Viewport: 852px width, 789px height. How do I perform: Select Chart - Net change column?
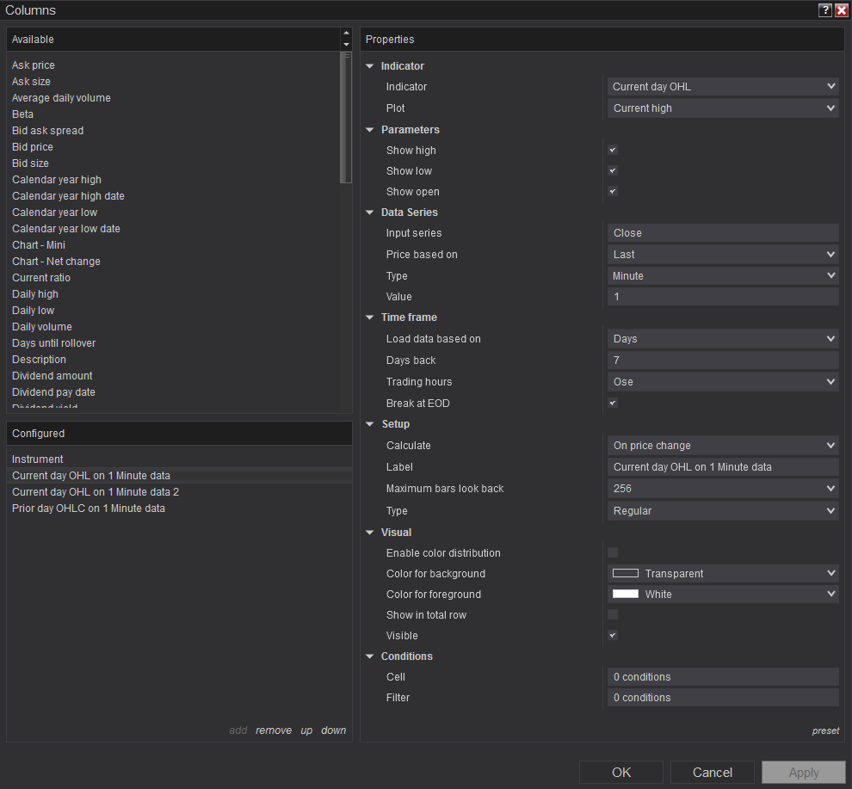[x=56, y=262]
